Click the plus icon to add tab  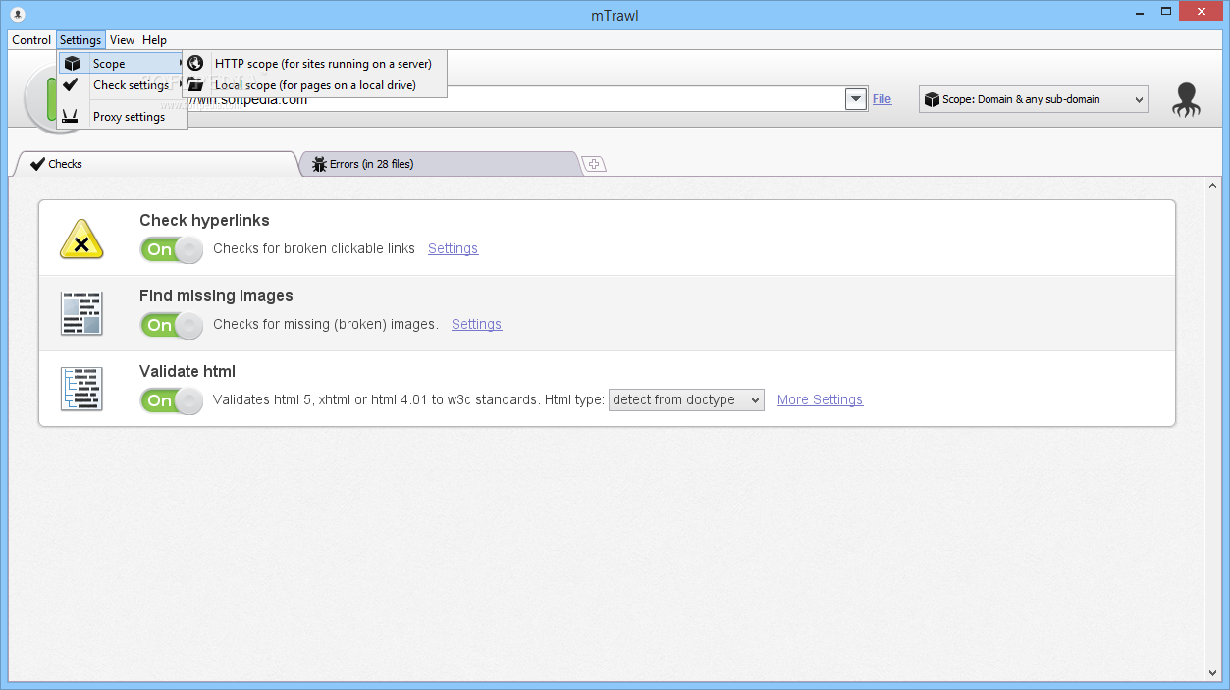595,164
